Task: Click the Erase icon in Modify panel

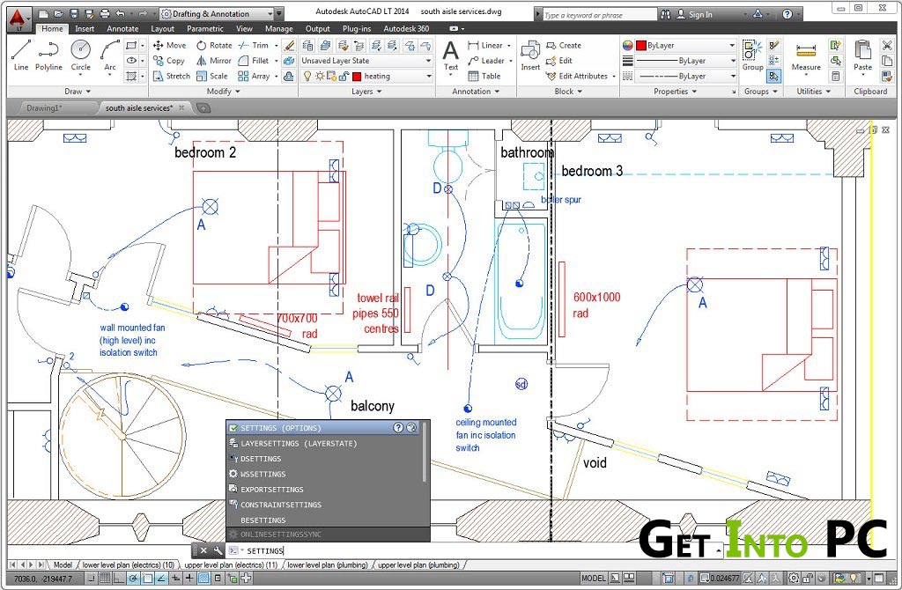Action: [x=289, y=45]
